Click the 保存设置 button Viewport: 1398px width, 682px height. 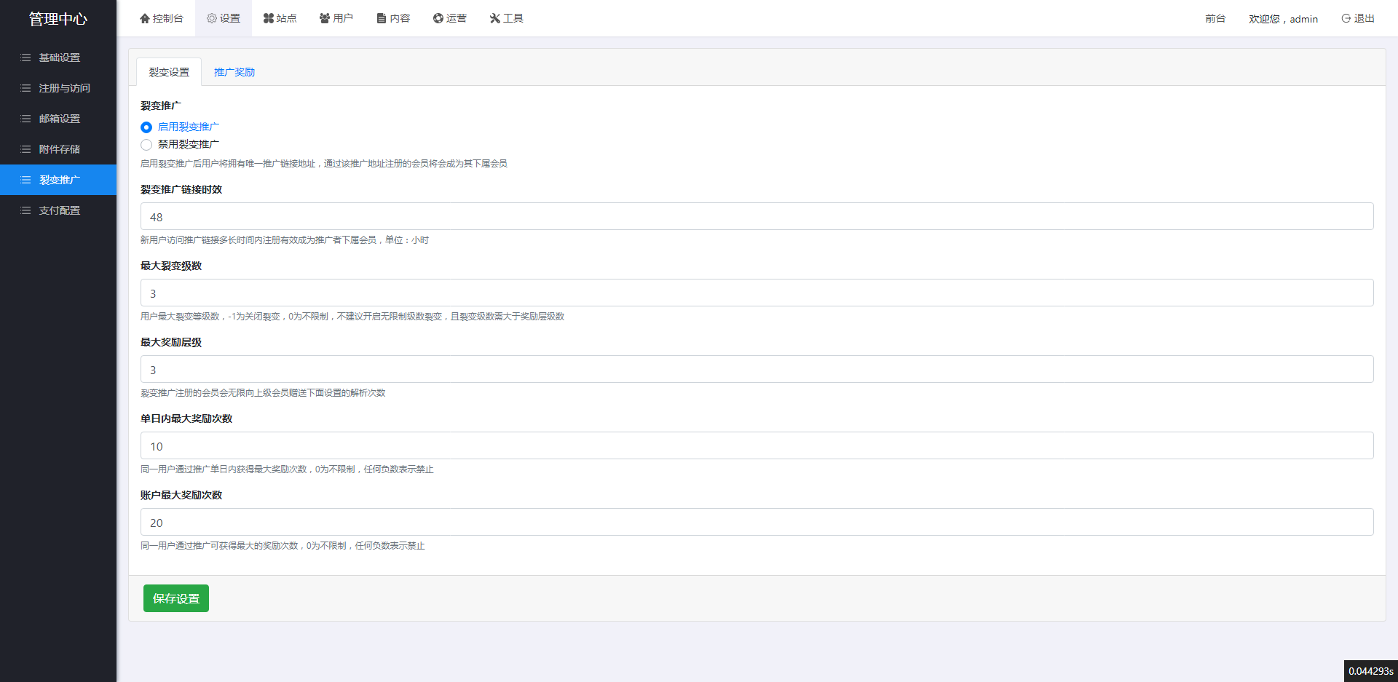click(176, 598)
